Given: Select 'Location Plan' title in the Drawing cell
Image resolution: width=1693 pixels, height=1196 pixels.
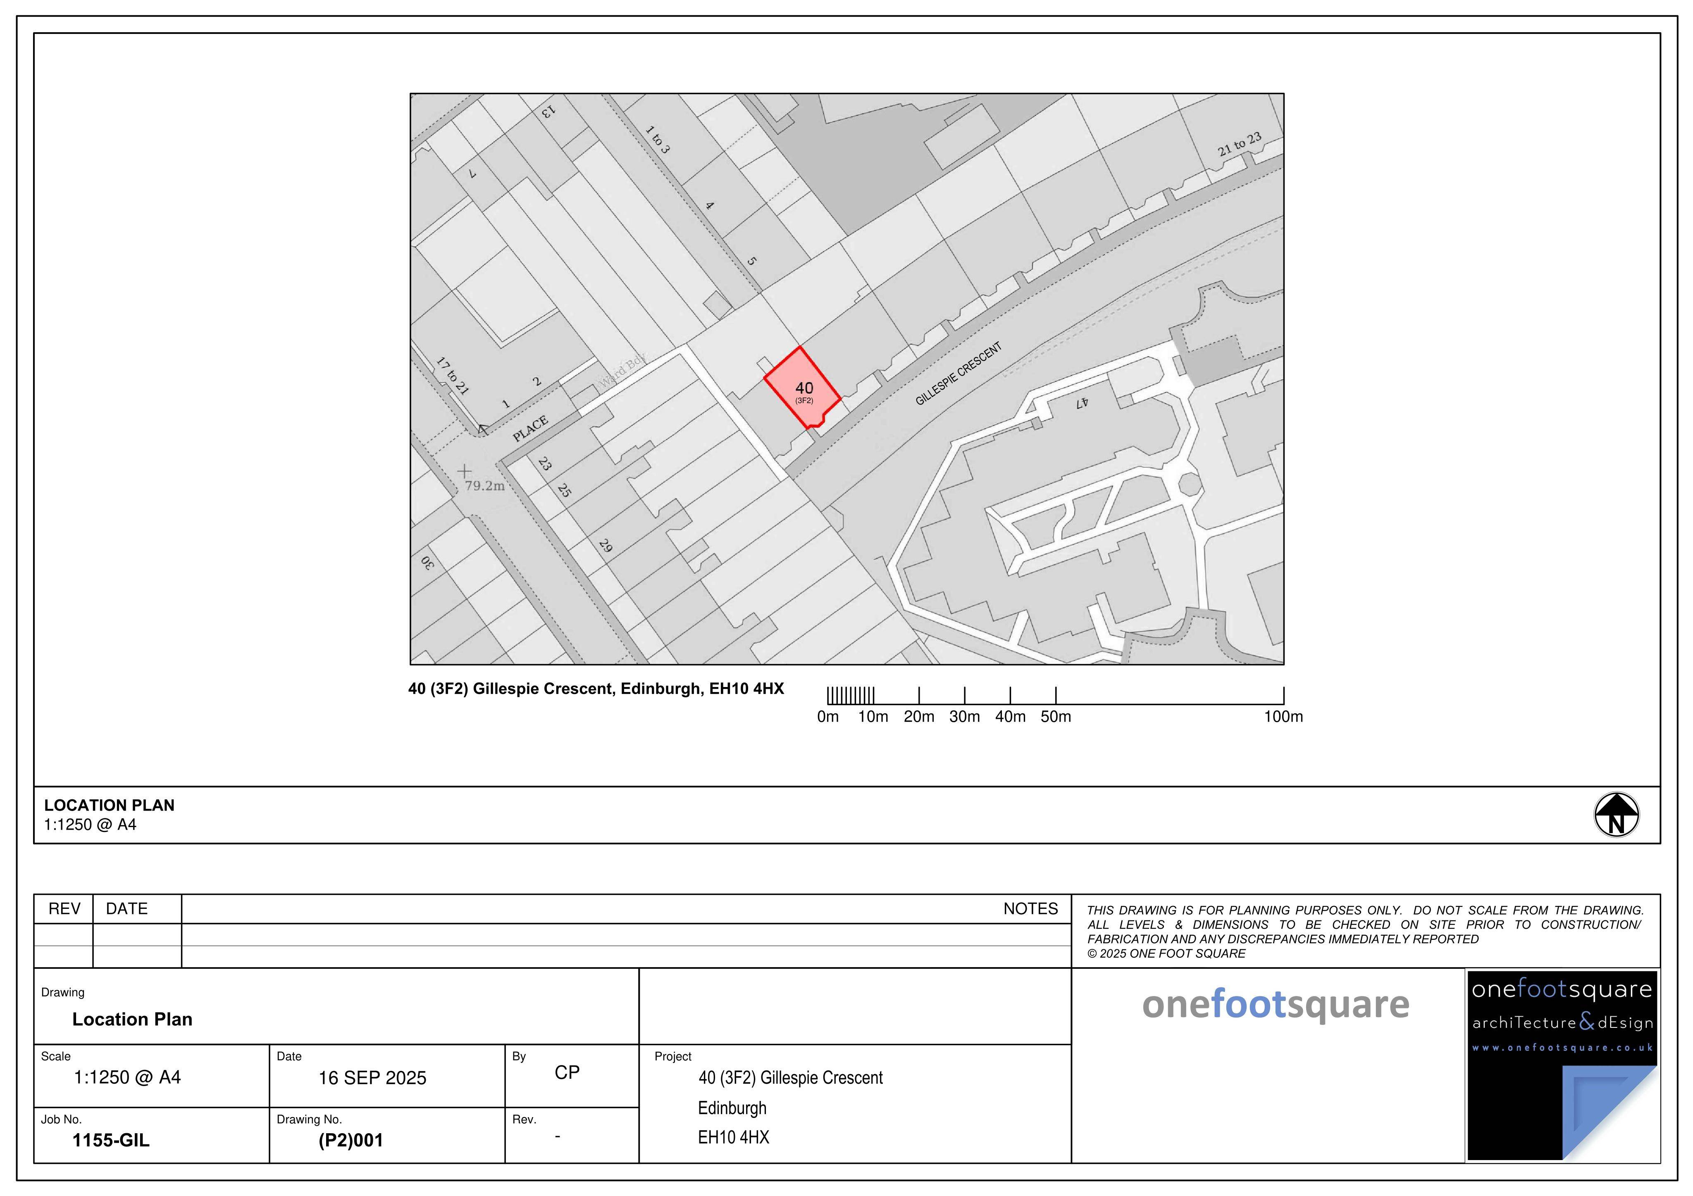Looking at the screenshot, I should 132,1019.
